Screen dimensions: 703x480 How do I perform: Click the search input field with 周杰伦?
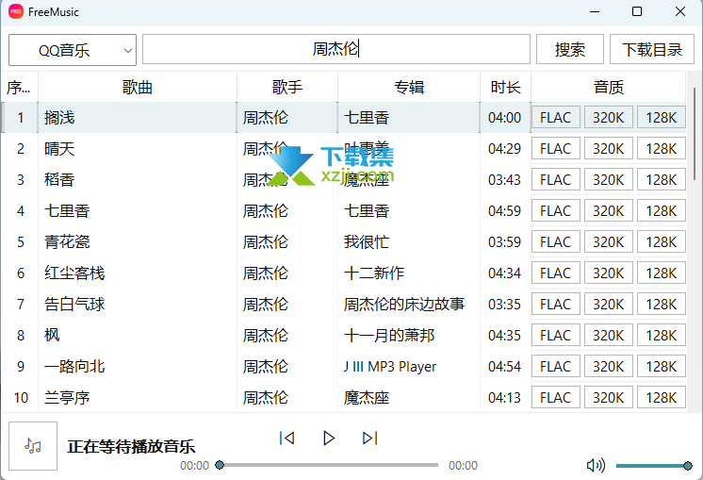pyautogui.click(x=336, y=49)
